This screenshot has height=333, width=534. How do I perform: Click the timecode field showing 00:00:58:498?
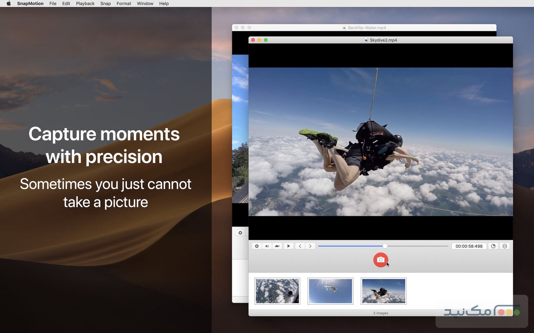(469, 246)
